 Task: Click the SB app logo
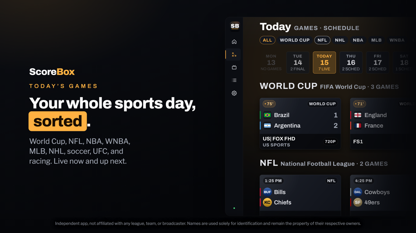(235, 26)
